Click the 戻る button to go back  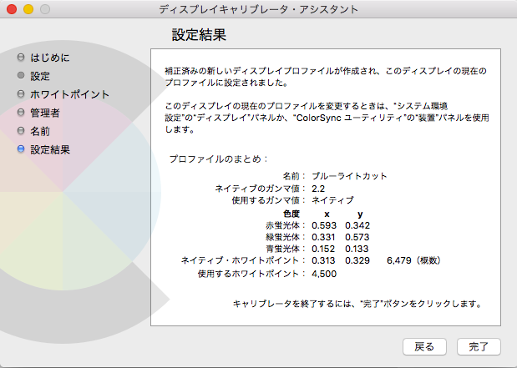coord(424,346)
